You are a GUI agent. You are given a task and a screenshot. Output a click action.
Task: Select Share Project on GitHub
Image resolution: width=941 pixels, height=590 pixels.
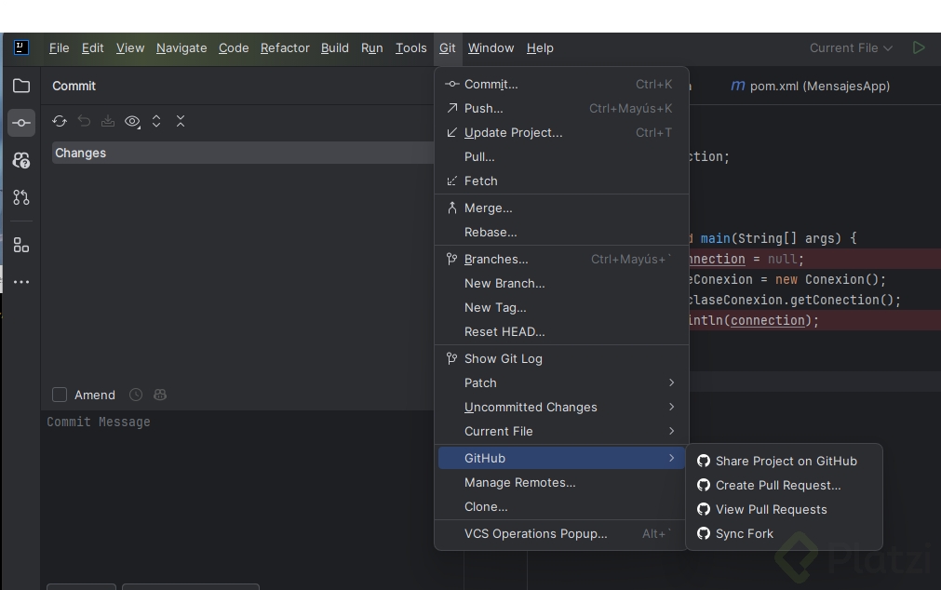point(786,461)
